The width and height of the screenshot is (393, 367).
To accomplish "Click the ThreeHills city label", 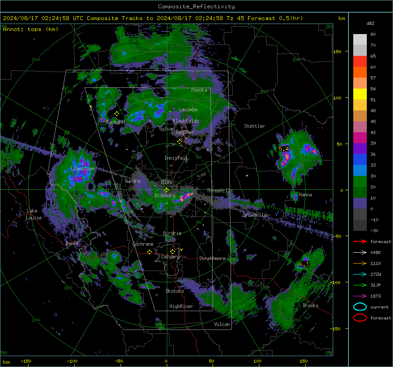I will [220, 191].
